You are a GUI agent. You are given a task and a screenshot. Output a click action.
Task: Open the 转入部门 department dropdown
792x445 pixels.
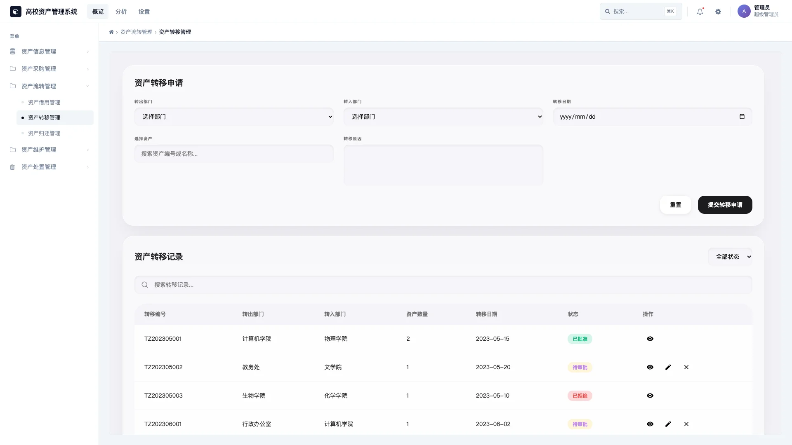[x=443, y=117]
